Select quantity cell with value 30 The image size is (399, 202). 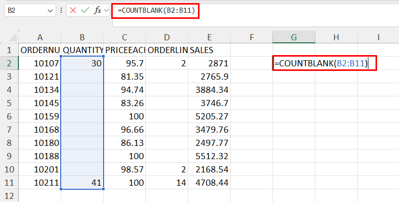[82, 63]
